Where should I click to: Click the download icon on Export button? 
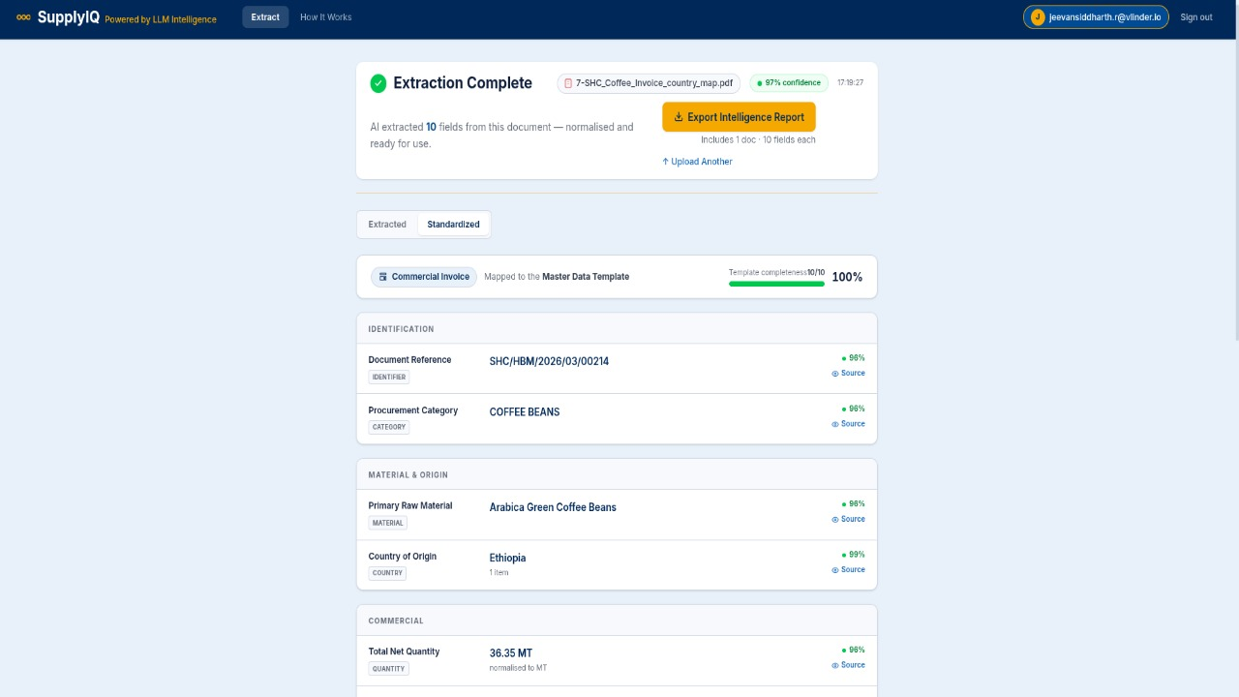pyautogui.click(x=679, y=117)
